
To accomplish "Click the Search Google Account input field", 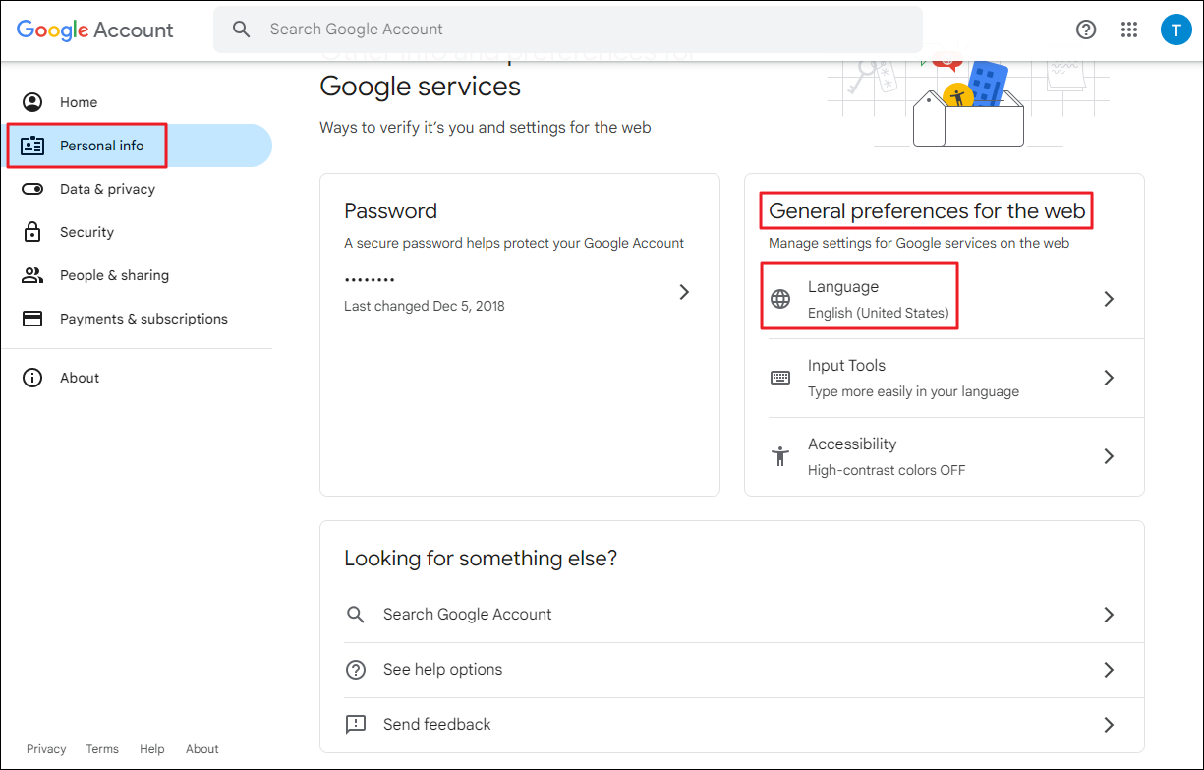I will pyautogui.click(x=568, y=30).
